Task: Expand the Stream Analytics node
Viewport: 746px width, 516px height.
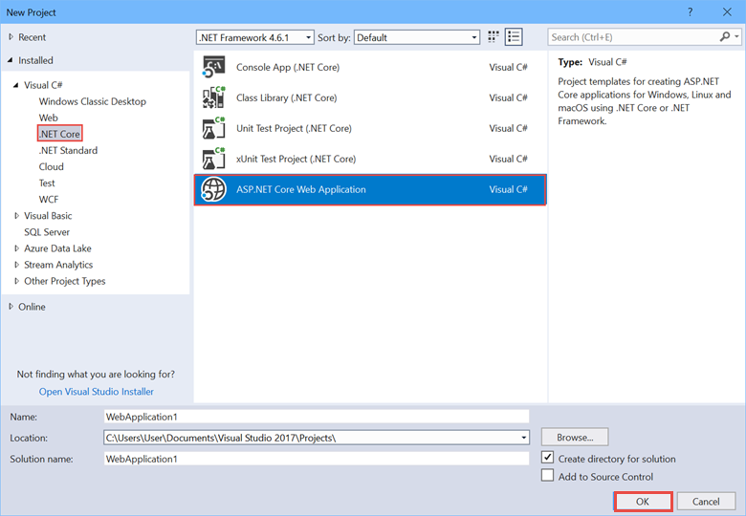Action: pyautogui.click(x=16, y=265)
